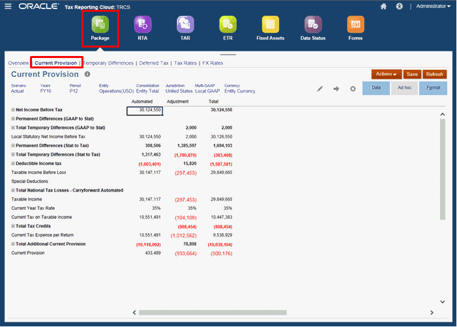The image size is (457, 327).
Task: Select the Ad hoc panel button
Action: click(x=405, y=88)
